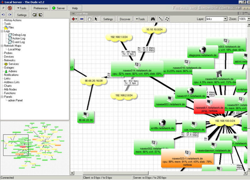Click the computer icon on nawsw003.netatwork.de
Image resolution: width=250 pixels, height=180 pixels.
point(170,99)
